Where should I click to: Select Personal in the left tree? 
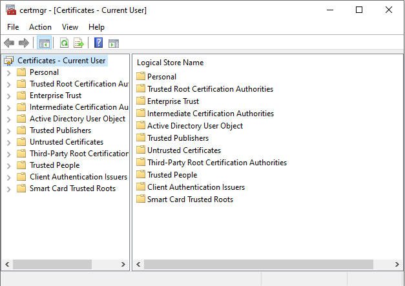click(x=44, y=72)
